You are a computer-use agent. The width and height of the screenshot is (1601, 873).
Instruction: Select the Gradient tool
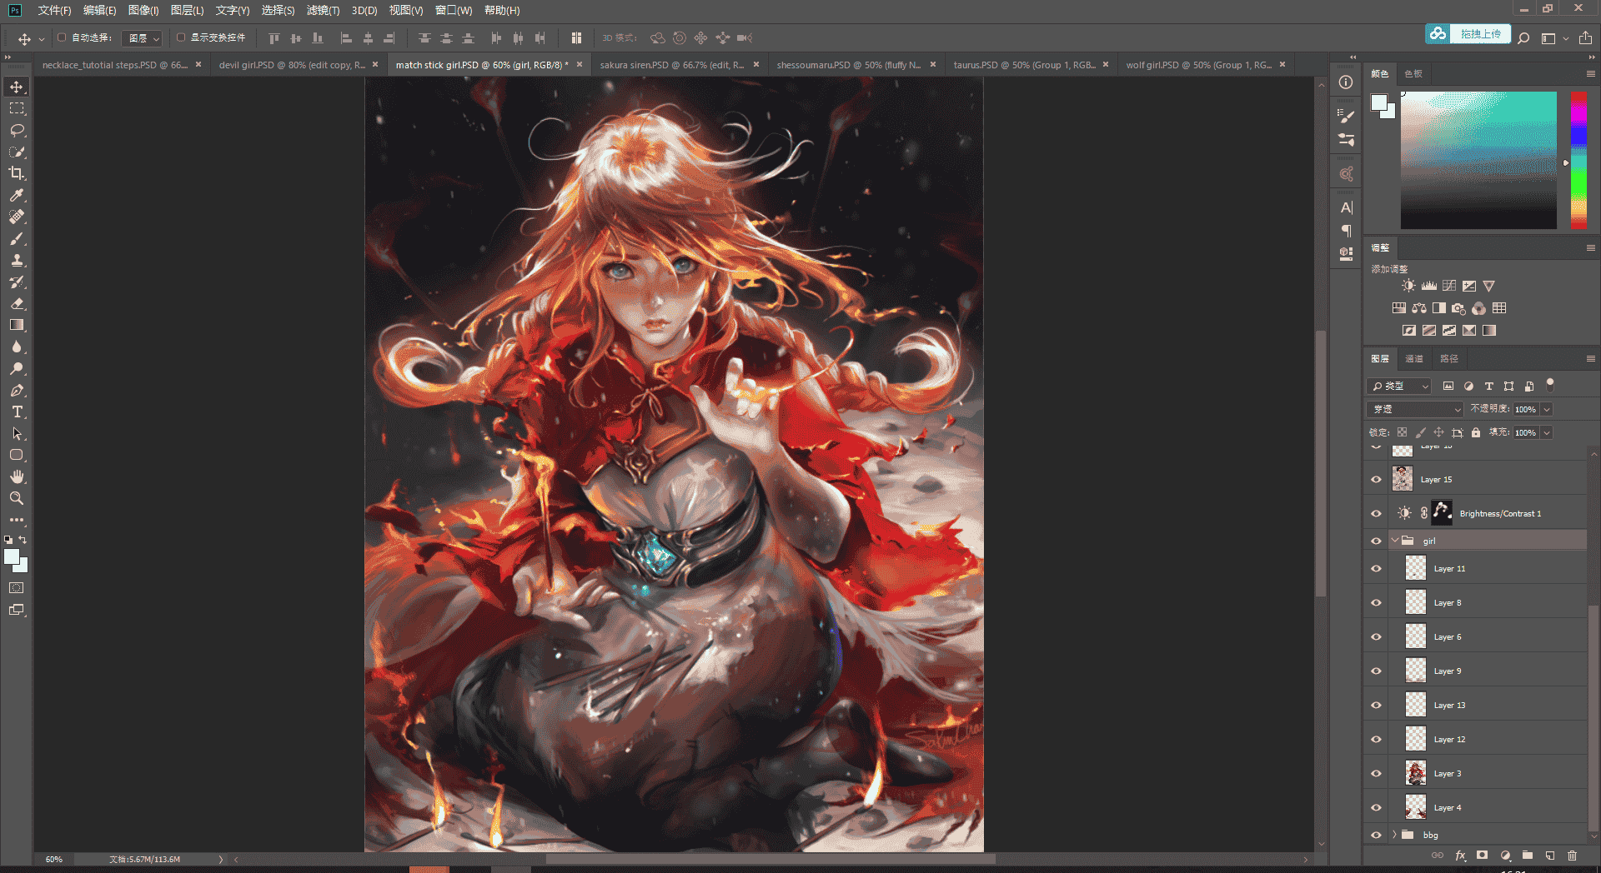pyautogui.click(x=17, y=325)
